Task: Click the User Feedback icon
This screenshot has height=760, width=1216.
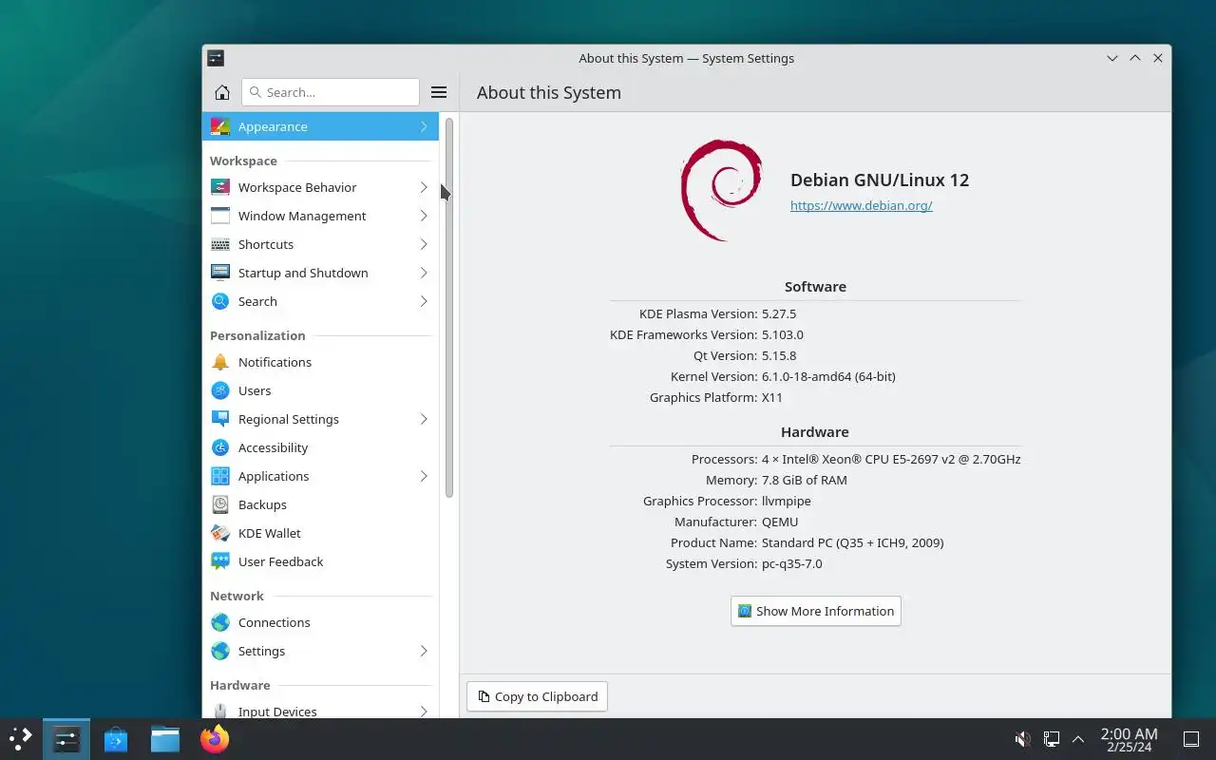Action: (220, 561)
